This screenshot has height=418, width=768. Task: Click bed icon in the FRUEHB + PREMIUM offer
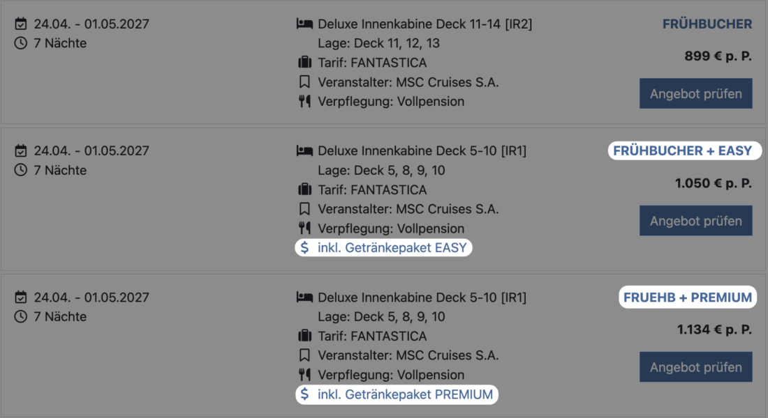pos(304,297)
